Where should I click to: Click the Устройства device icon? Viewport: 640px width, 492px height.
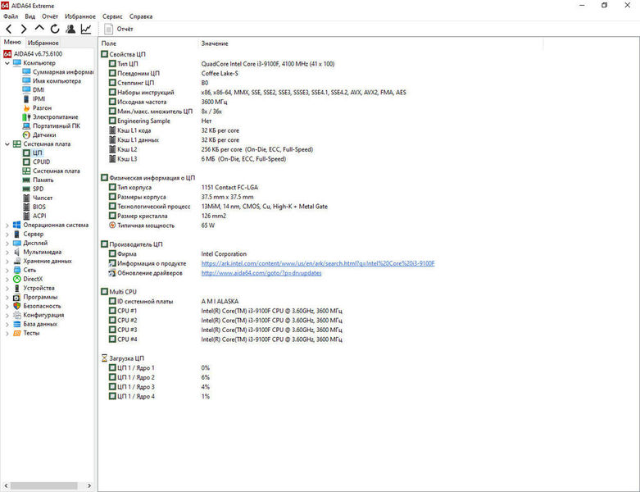[16, 288]
